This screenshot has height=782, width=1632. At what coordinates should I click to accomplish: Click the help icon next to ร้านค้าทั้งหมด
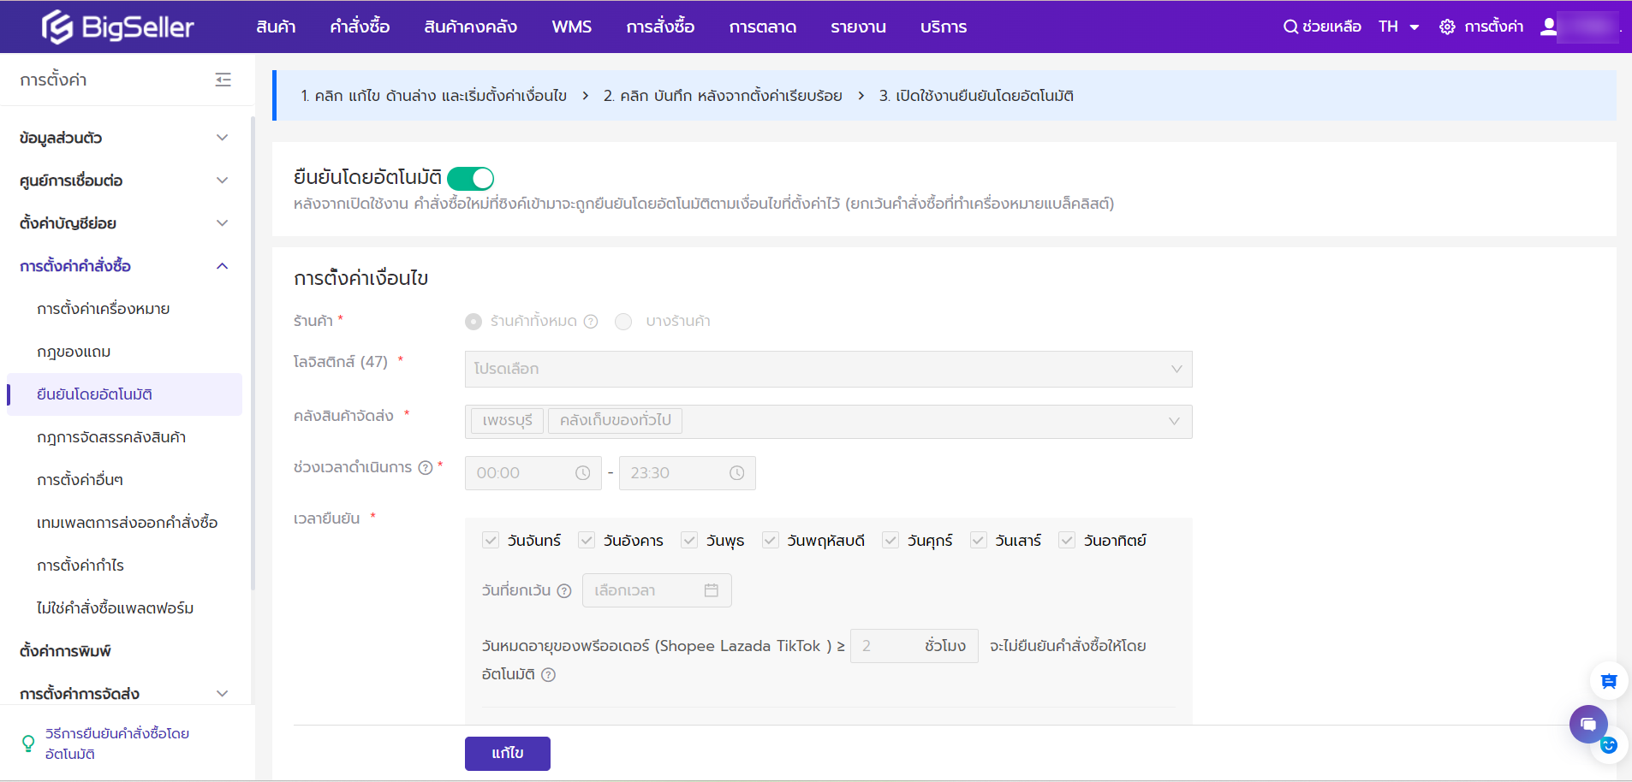(x=591, y=322)
